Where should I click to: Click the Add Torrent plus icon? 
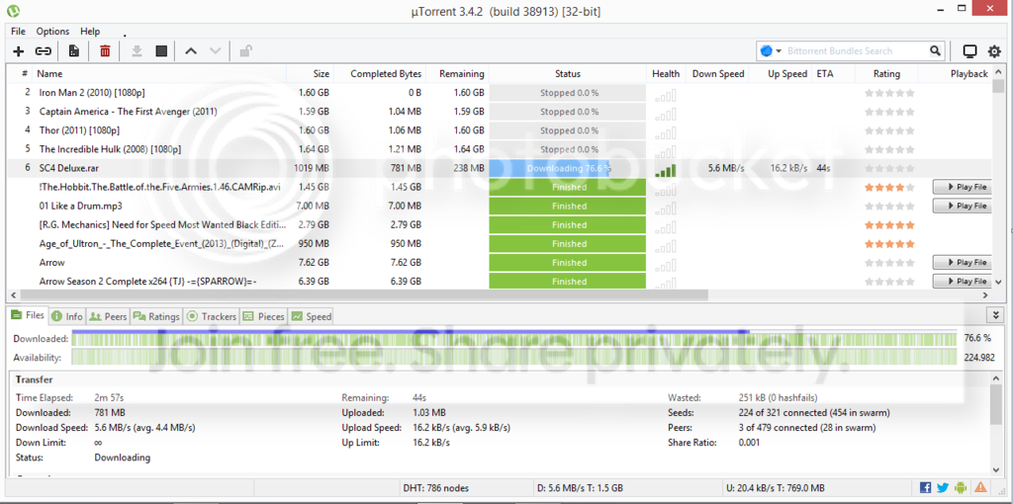pos(18,51)
